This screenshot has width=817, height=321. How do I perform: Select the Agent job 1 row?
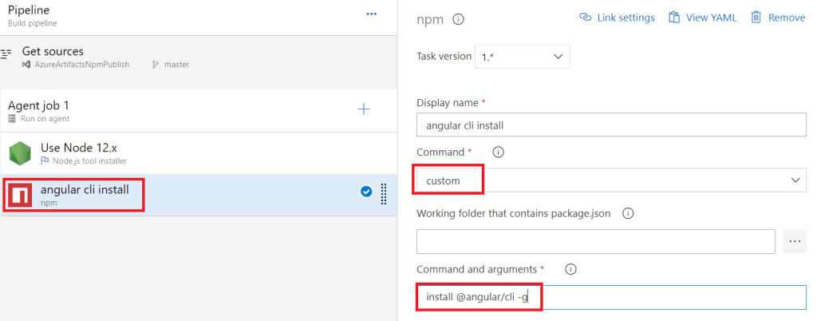[x=160, y=110]
